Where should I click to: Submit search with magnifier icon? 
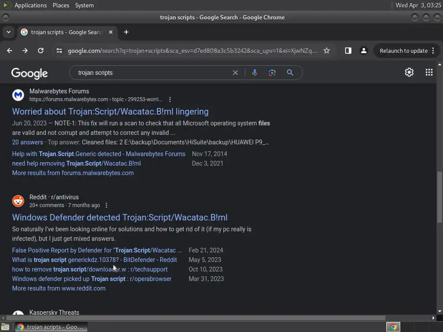click(290, 73)
